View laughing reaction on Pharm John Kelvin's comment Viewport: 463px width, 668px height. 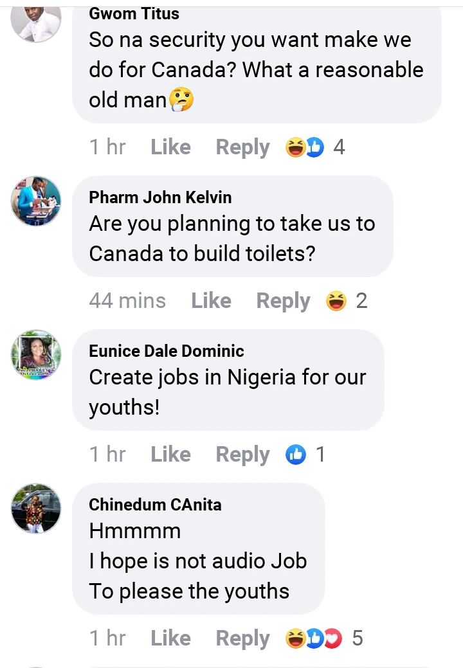pos(336,301)
